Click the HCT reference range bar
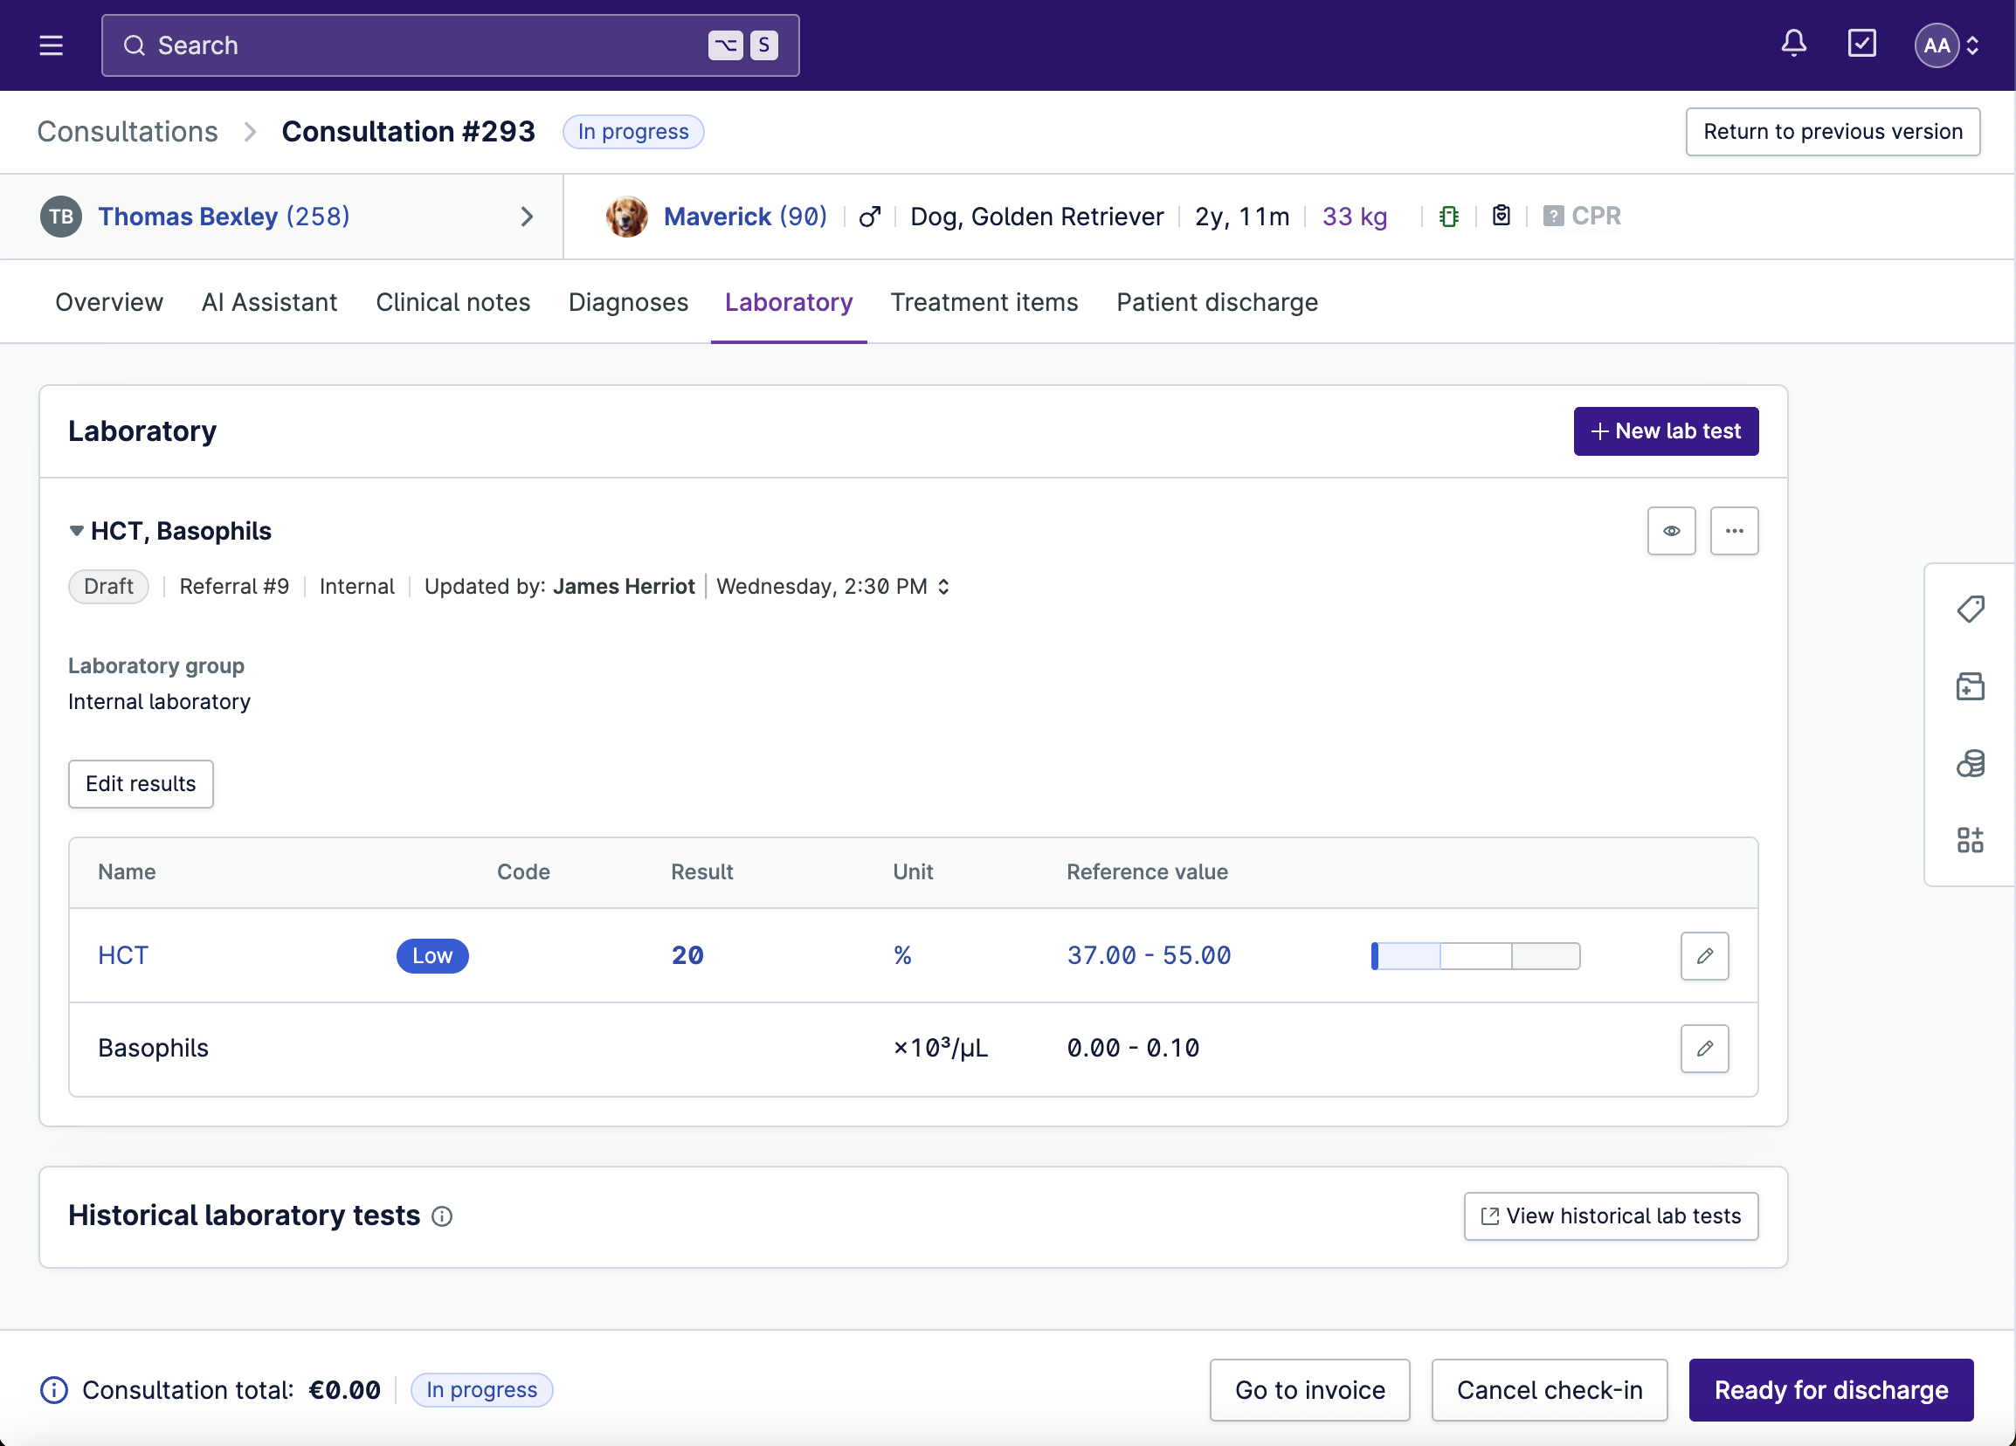The width and height of the screenshot is (2016, 1446). click(1474, 956)
